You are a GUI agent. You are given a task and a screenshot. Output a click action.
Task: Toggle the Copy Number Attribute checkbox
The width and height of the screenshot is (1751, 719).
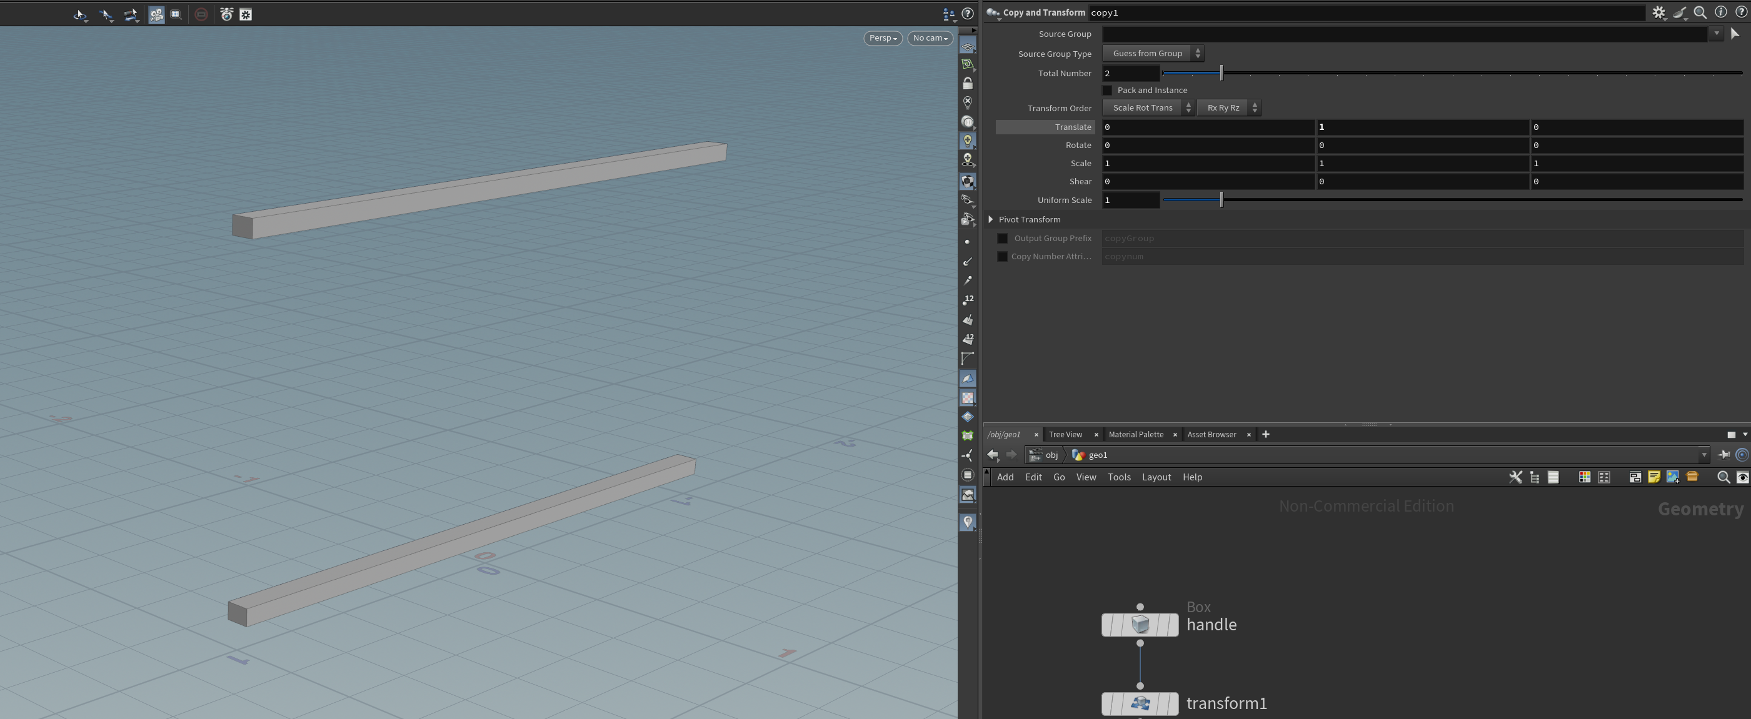tap(1003, 257)
